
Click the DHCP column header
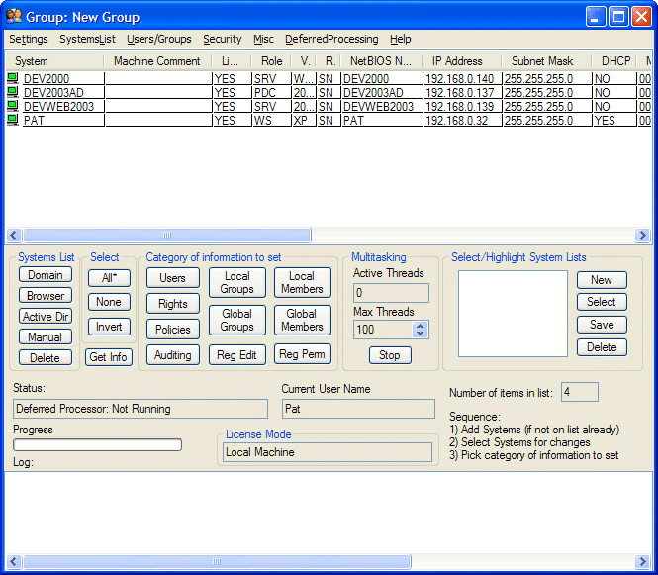615,61
